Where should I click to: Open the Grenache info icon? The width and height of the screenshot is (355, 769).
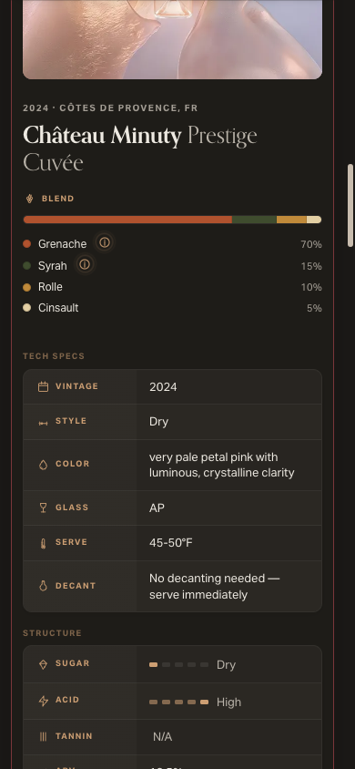click(105, 242)
